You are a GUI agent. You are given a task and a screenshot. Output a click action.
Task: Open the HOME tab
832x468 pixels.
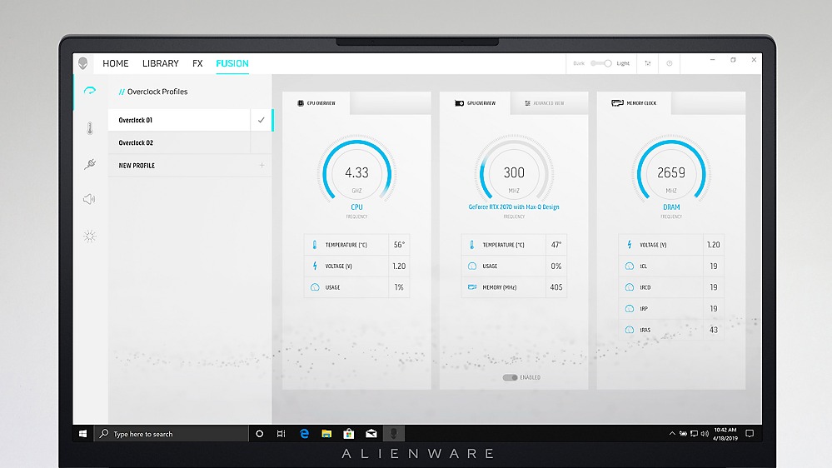115,63
